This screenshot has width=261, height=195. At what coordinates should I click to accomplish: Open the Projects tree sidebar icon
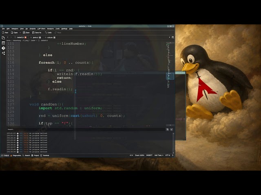point(3,53)
